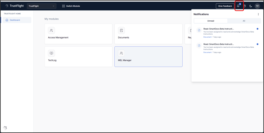Click Document link in second notification
The height and width of the screenshot is (133, 264).
pos(207,52)
